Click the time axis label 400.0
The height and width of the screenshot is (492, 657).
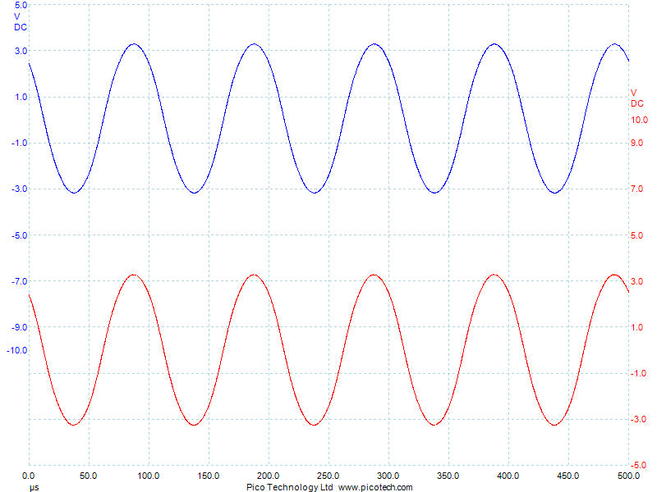(508, 476)
